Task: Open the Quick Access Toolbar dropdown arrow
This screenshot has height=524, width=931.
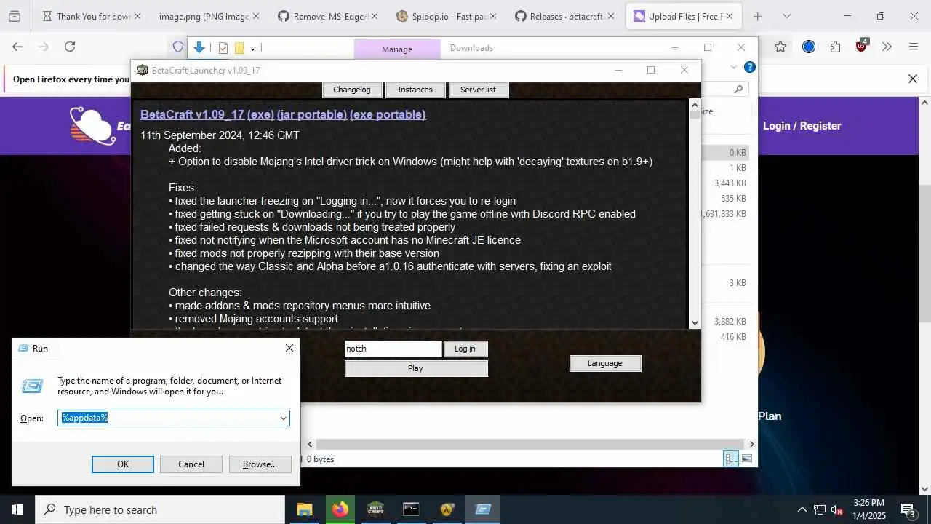Action: coord(252,48)
